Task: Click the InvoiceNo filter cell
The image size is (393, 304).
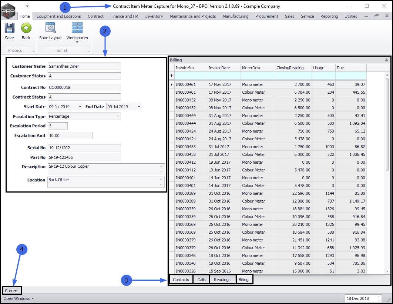Action: coord(191,76)
